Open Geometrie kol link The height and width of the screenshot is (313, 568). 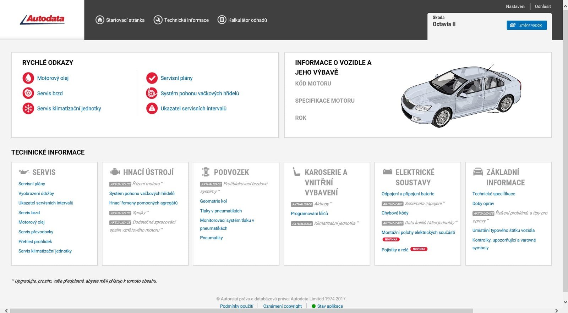[213, 201]
